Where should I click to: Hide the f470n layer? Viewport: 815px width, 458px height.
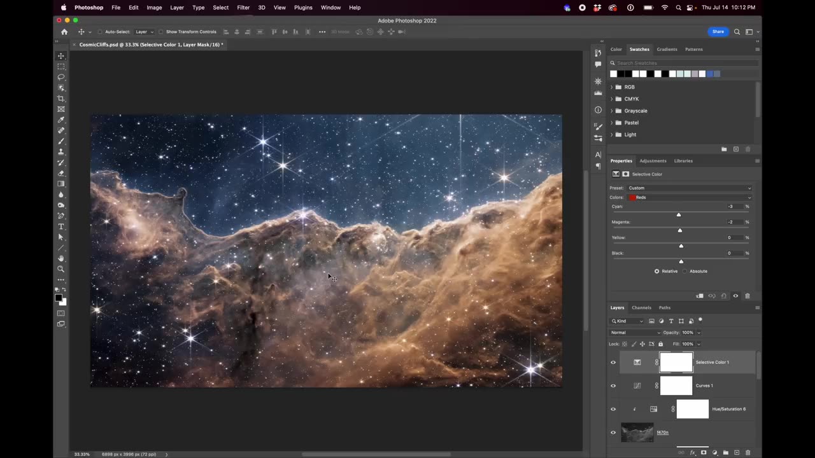click(613, 433)
